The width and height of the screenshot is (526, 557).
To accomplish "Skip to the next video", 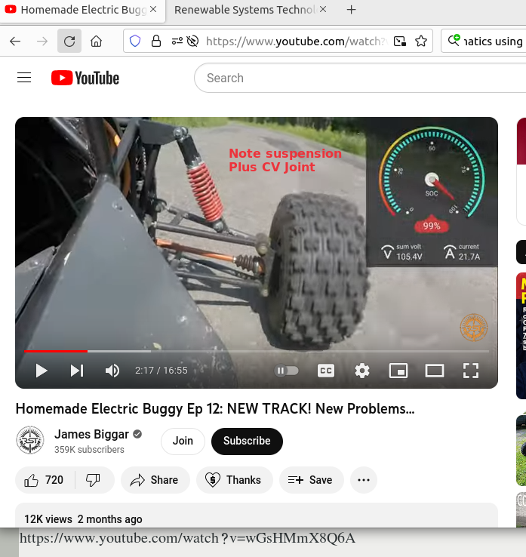I will 77,371.
